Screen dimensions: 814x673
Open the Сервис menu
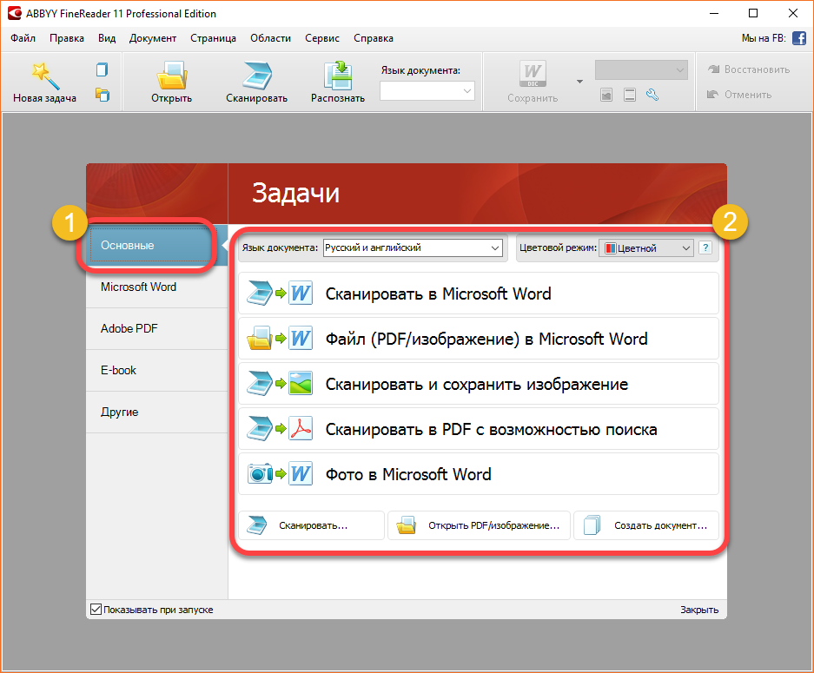point(321,38)
